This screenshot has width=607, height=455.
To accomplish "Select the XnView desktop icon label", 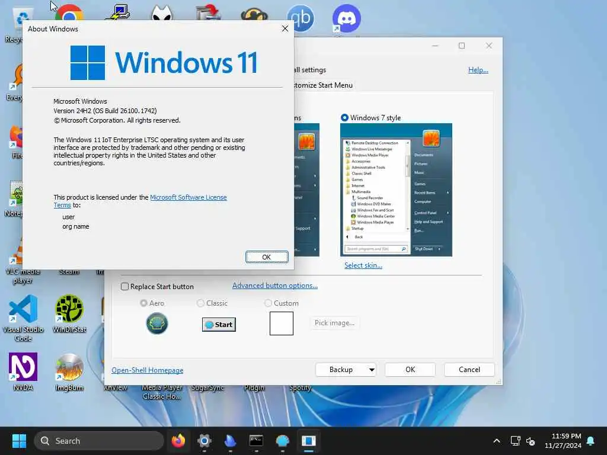I will 116,387.
